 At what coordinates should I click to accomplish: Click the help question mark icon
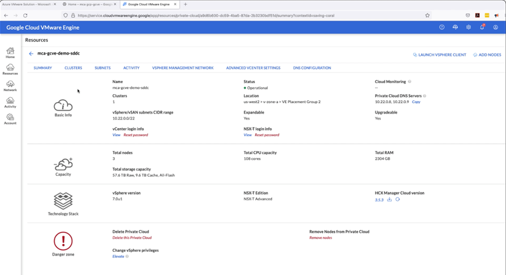click(442, 27)
